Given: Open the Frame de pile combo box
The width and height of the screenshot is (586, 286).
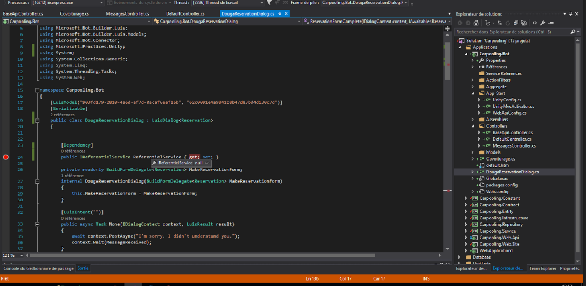Looking at the screenshot, I should coord(364,3).
